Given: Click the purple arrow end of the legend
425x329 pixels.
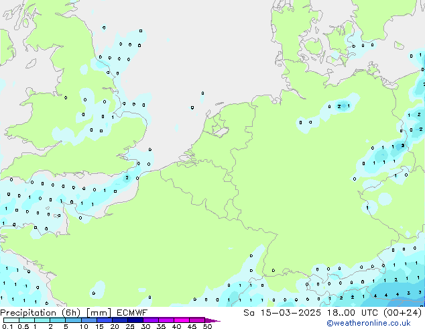Looking at the screenshot, I should 213,320.
